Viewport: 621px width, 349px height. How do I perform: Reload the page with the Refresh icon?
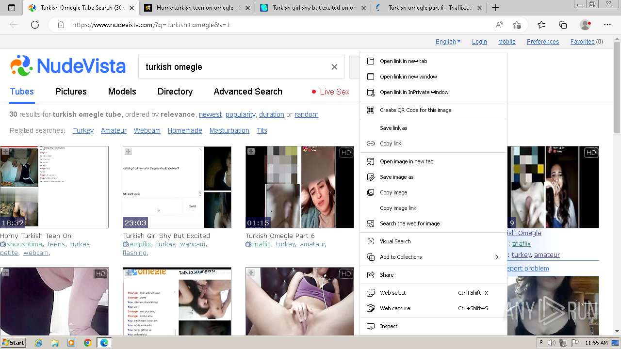click(x=35, y=25)
